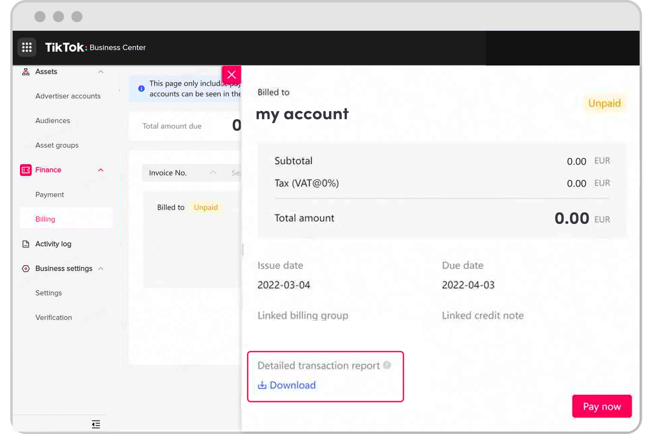The height and width of the screenshot is (434, 652).
Task: Click the Assets section icon in sidebar
Action: pyautogui.click(x=27, y=72)
